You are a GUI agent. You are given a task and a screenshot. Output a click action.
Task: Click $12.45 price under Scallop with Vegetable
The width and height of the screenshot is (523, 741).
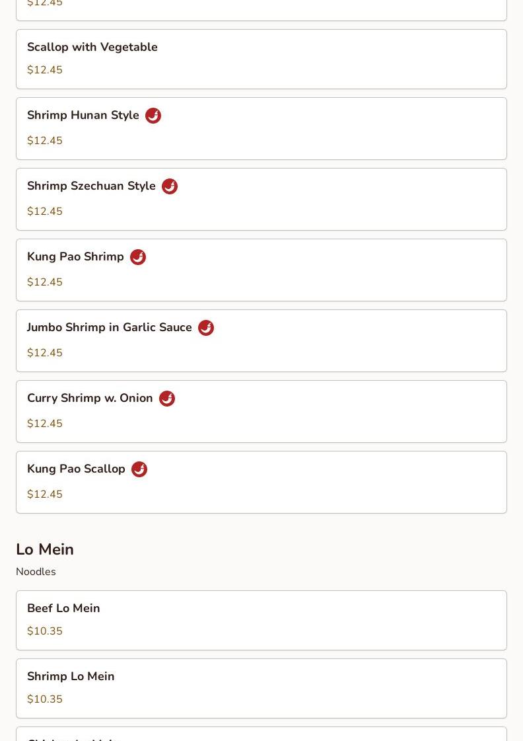point(45,70)
